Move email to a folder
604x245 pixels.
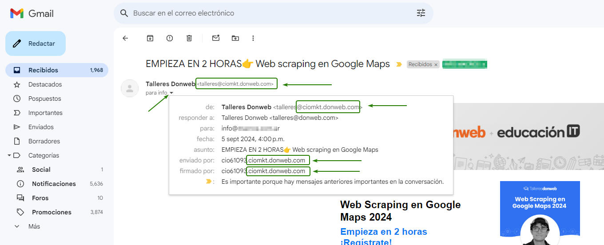235,38
